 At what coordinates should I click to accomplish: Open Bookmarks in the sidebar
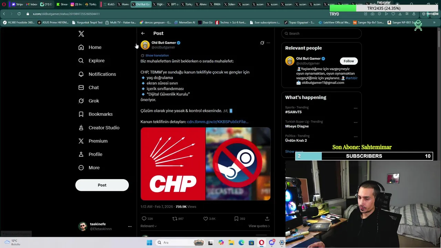[95, 114]
